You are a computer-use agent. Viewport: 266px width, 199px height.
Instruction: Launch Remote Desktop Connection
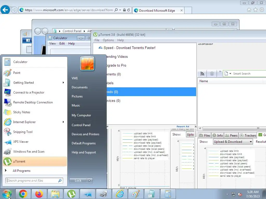[35, 102]
